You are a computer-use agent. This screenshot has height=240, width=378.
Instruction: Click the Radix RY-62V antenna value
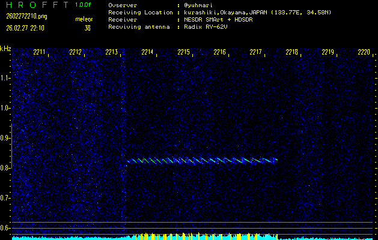point(206,27)
